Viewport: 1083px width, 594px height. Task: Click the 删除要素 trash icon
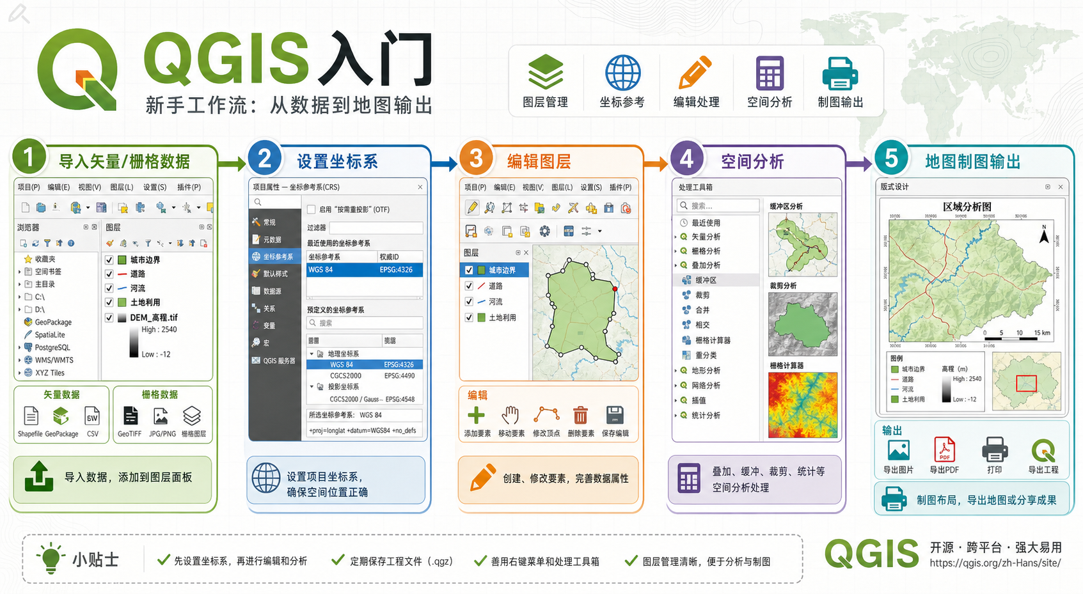(x=580, y=416)
